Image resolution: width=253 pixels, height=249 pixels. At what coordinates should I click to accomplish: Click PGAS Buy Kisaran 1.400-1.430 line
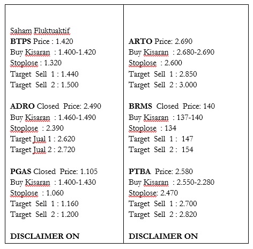pos(53,183)
